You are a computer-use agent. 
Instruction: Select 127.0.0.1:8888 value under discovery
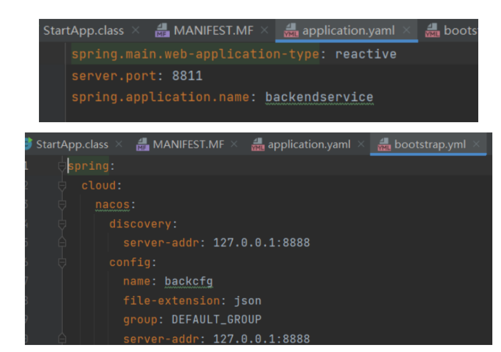(x=261, y=243)
